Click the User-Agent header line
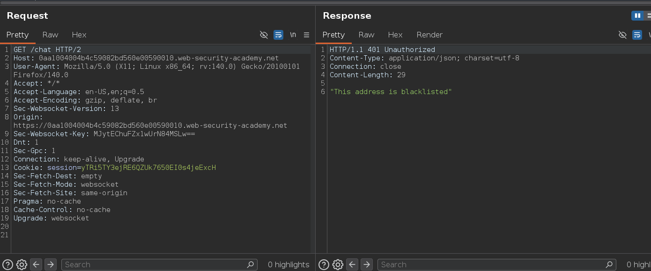This screenshot has height=271, width=651. (x=156, y=71)
